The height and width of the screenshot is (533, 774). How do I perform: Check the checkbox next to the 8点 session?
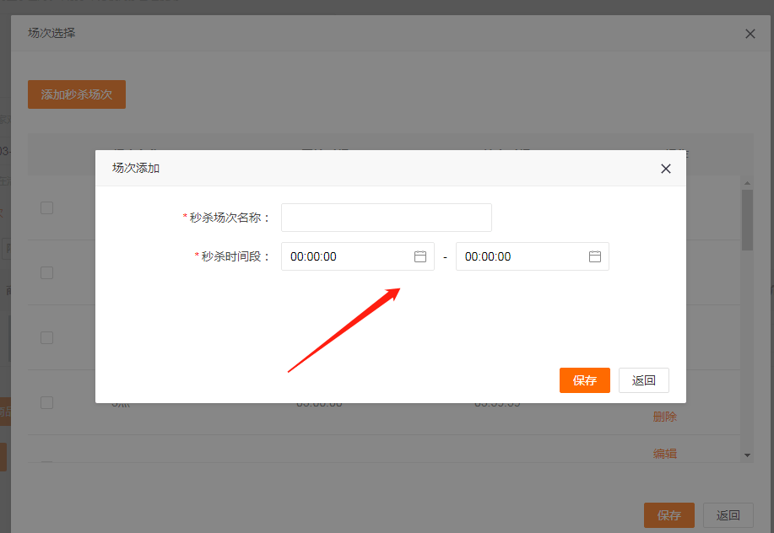point(46,402)
